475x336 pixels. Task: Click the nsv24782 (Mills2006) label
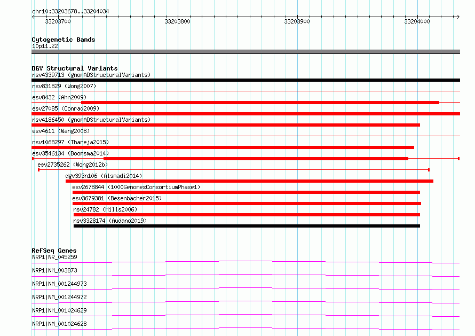(x=105, y=209)
